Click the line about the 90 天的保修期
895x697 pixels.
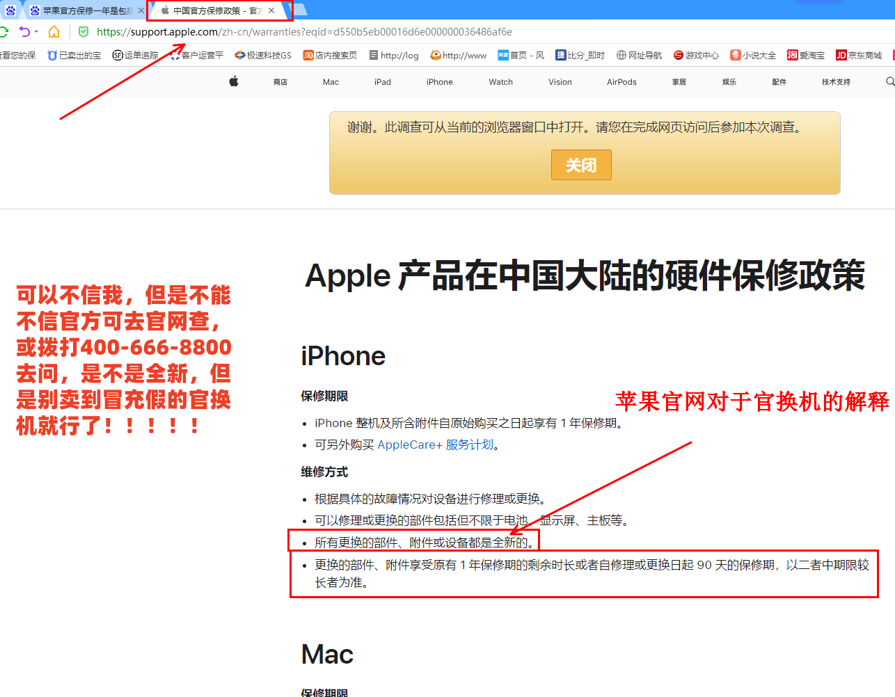tap(592, 574)
